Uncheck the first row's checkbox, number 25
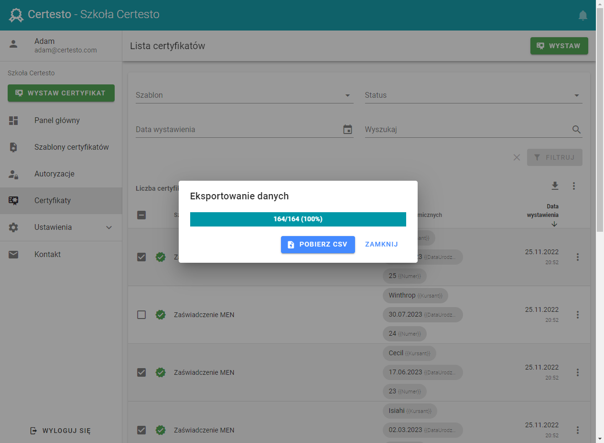This screenshot has height=443, width=604. point(141,257)
